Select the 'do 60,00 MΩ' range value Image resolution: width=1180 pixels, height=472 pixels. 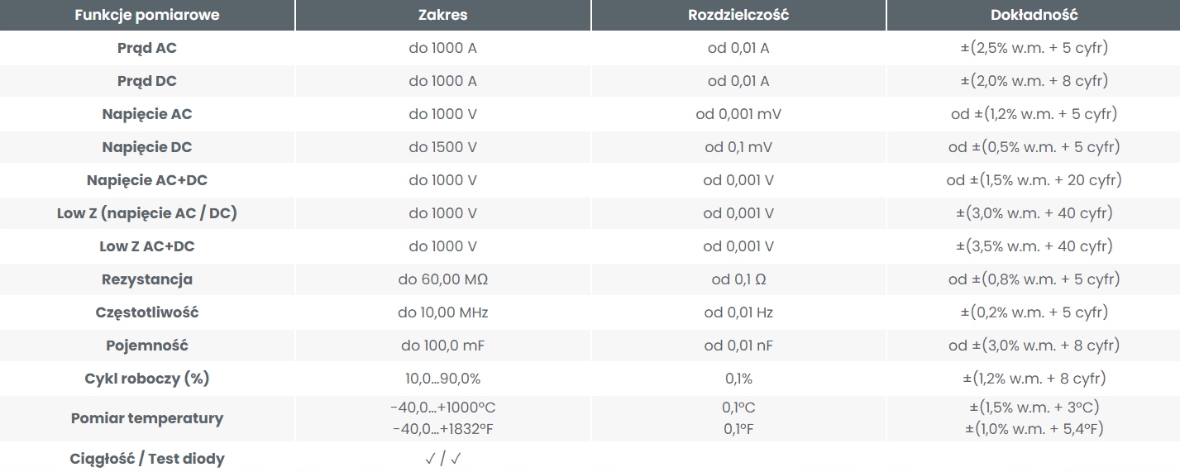442,279
